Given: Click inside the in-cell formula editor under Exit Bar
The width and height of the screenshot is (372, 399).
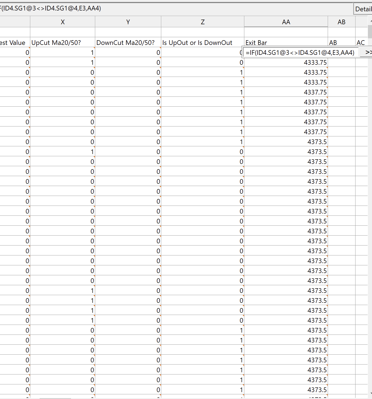Looking at the screenshot, I should coord(300,52).
